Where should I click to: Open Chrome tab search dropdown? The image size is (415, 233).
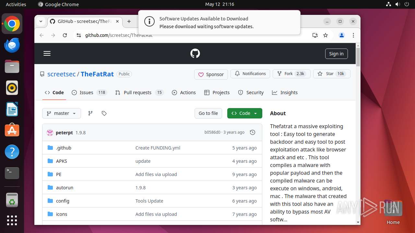tap(41, 21)
